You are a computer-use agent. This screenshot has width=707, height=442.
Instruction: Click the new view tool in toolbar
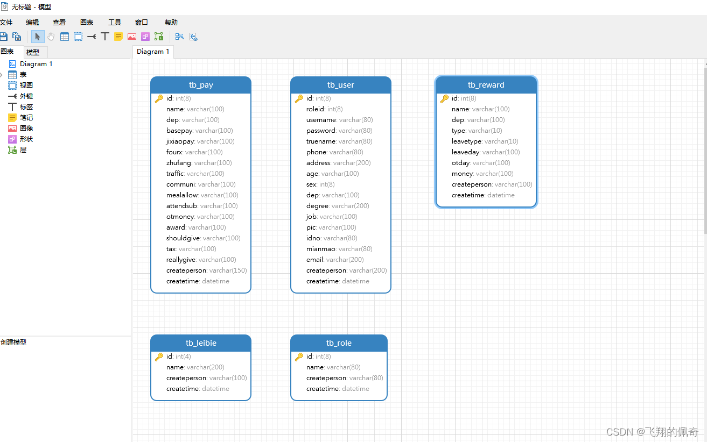click(x=78, y=37)
